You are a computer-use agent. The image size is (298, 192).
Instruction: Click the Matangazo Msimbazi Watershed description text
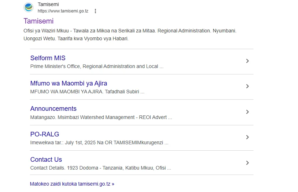(x=101, y=117)
